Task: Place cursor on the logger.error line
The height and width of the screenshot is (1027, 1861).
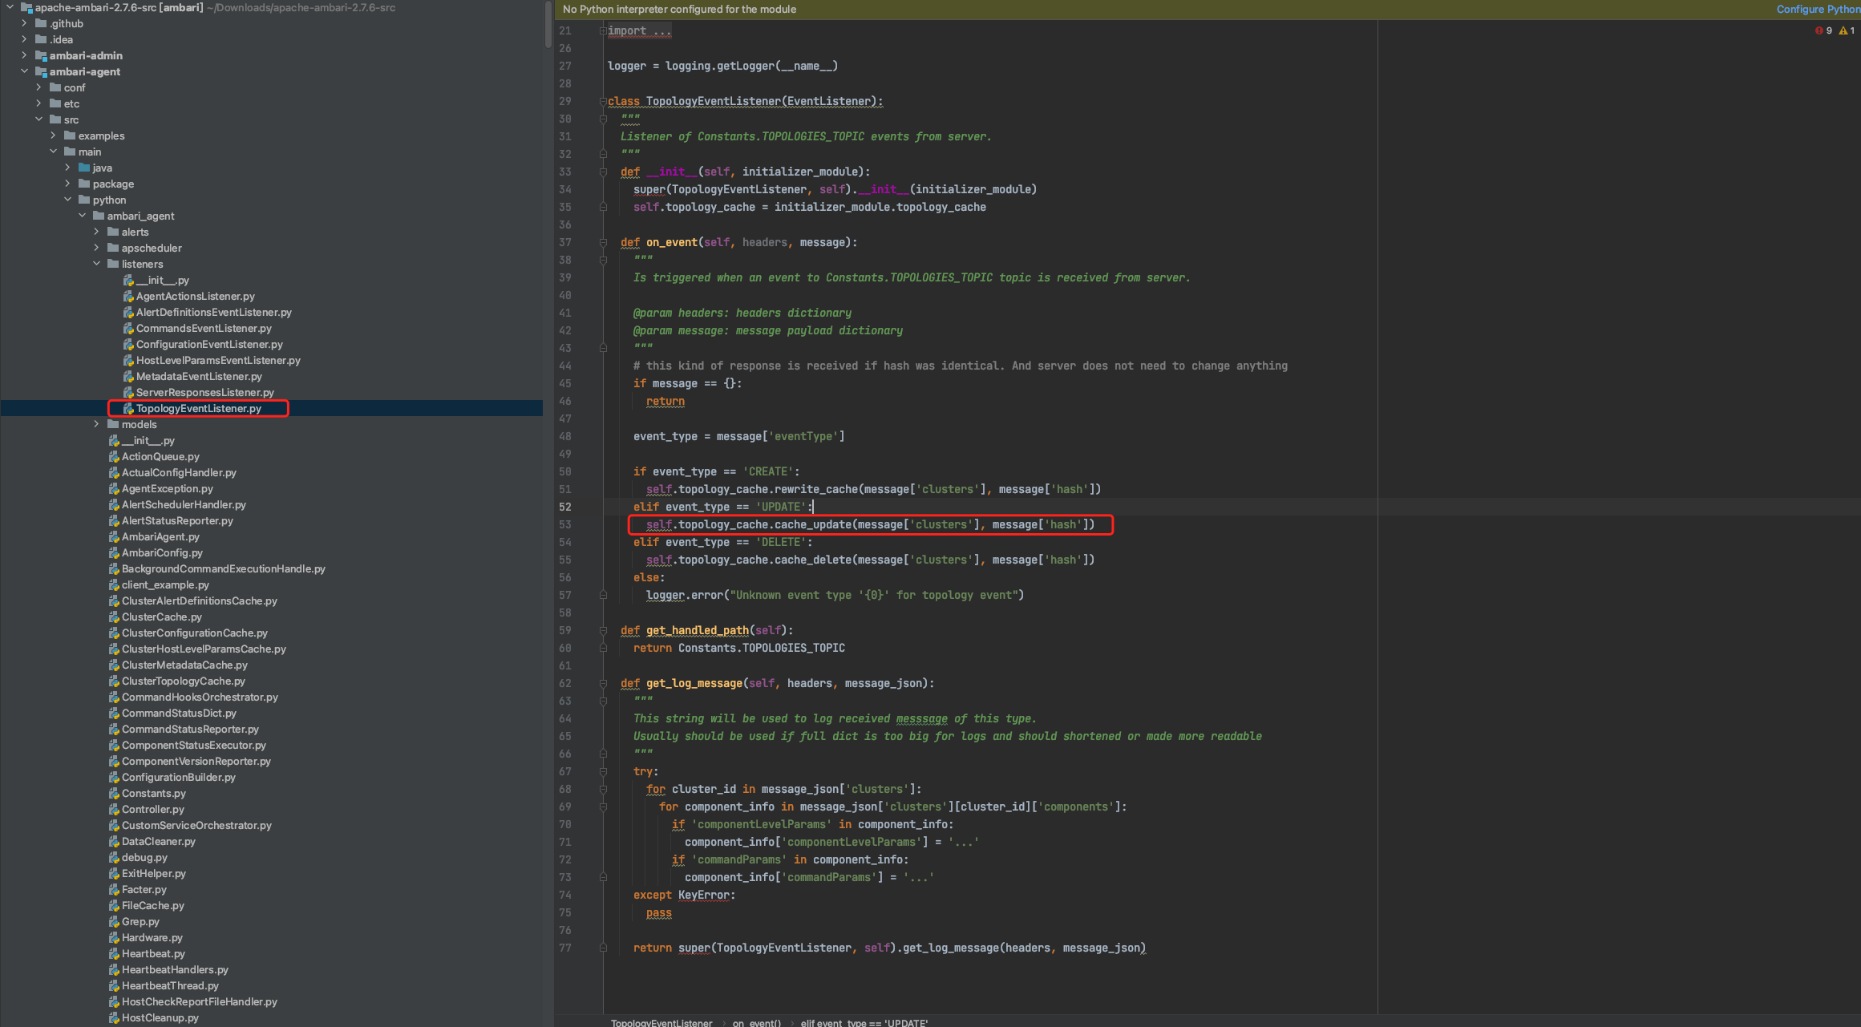Action: click(835, 595)
